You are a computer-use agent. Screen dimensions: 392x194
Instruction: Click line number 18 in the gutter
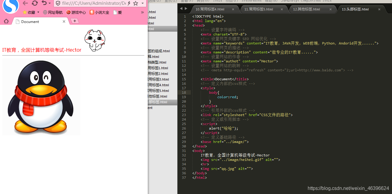184,93
